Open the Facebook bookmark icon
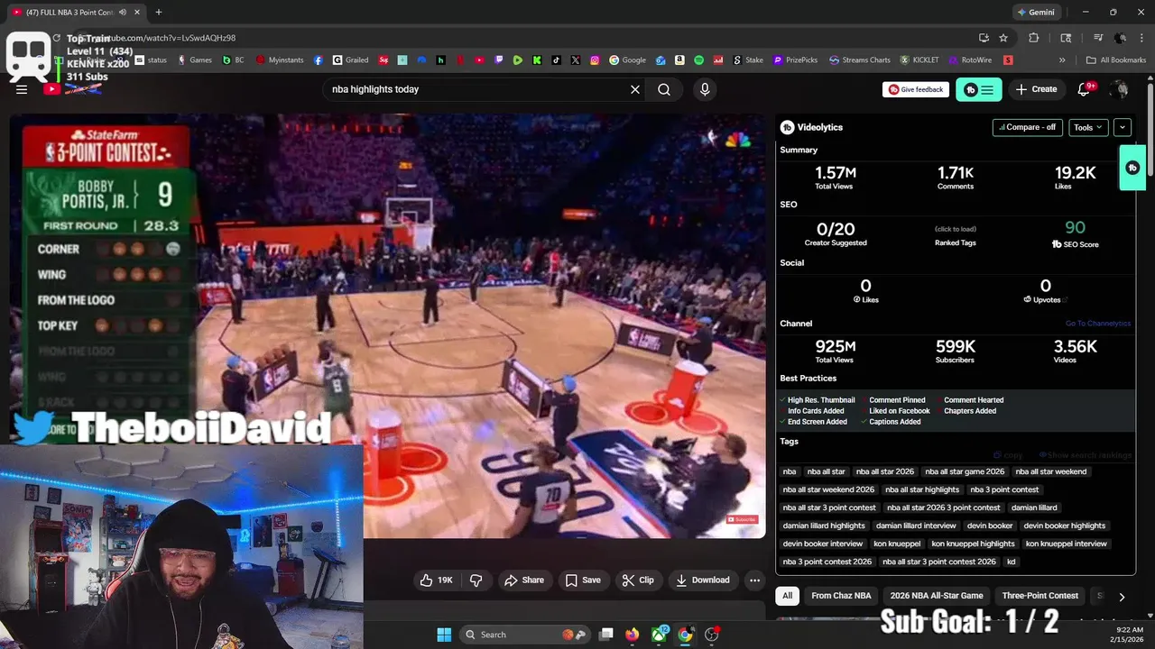This screenshot has width=1155, height=649. click(319, 60)
